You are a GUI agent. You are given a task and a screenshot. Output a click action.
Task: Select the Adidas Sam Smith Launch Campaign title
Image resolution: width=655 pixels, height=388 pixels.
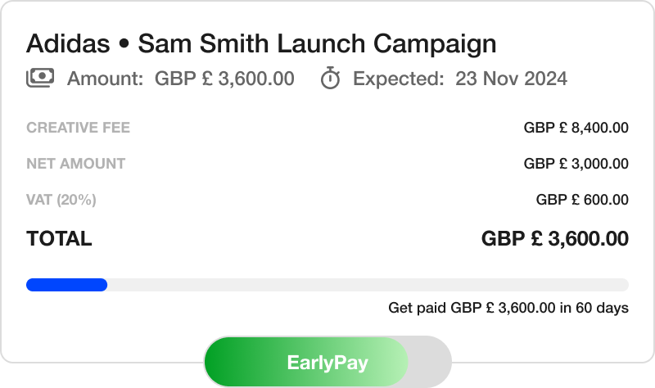tap(261, 43)
